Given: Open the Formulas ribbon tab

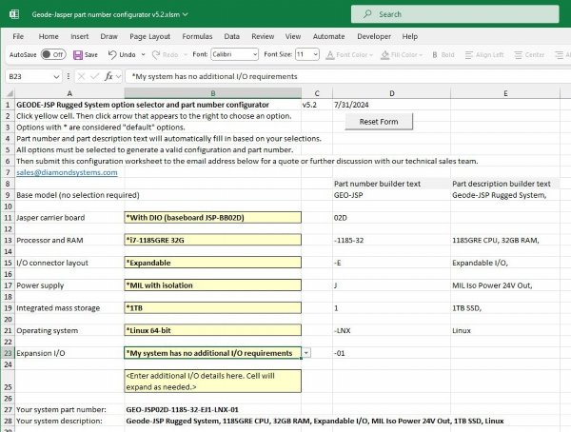Looking at the screenshot, I should point(197,36).
